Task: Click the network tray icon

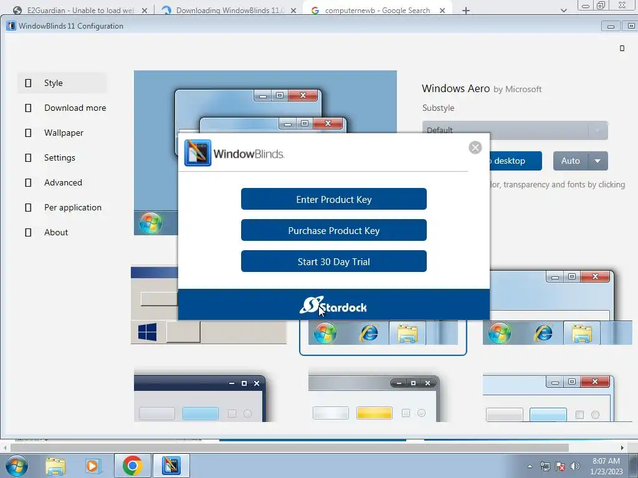Action: [x=545, y=466]
